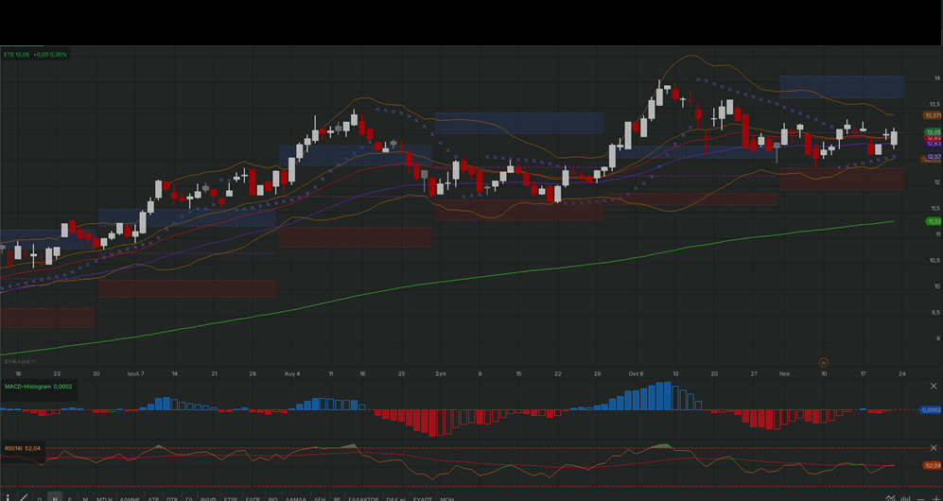Zoom in using the plus icon
Screen dimensions: 943x501
click(x=936, y=498)
